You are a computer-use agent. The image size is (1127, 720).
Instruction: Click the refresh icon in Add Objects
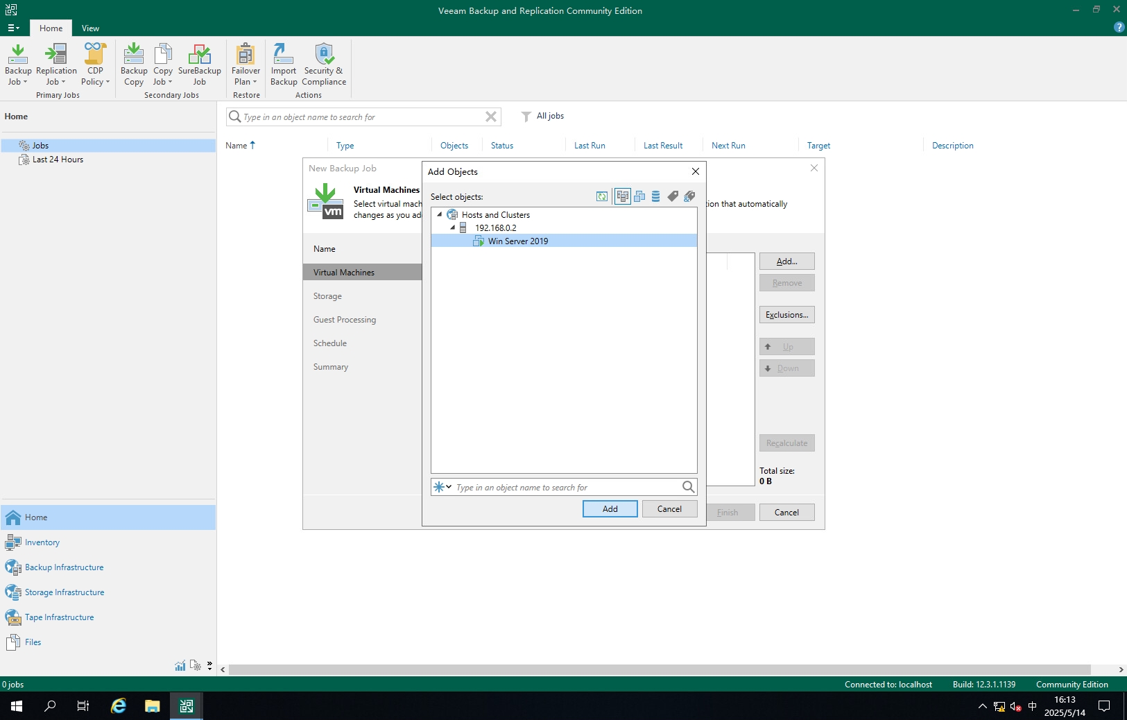[x=602, y=197]
